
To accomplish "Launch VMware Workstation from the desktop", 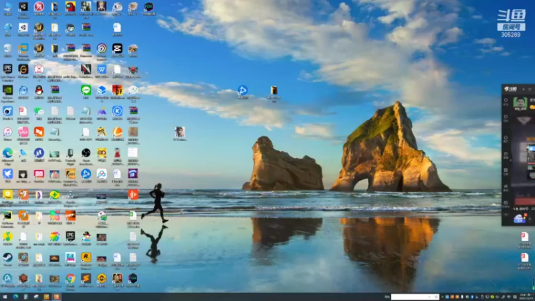I will pyautogui.click(x=23, y=48).
